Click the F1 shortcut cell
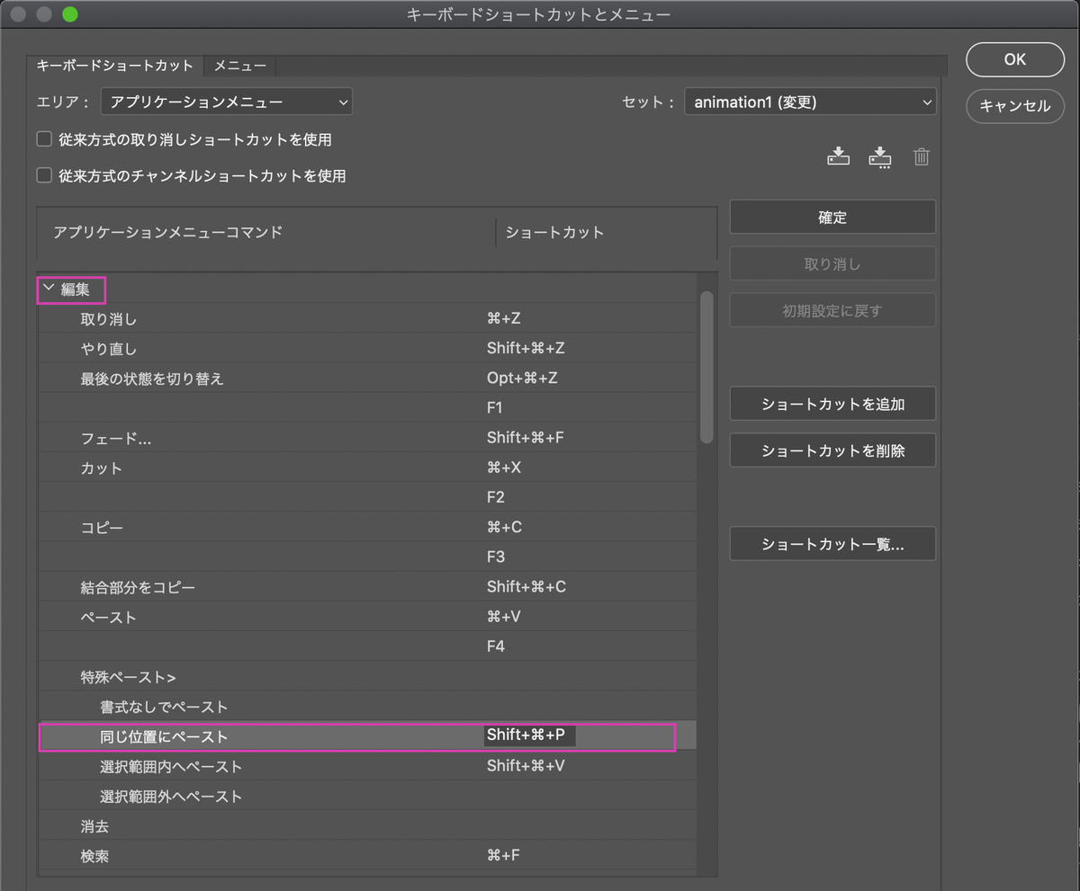 pyautogui.click(x=495, y=407)
